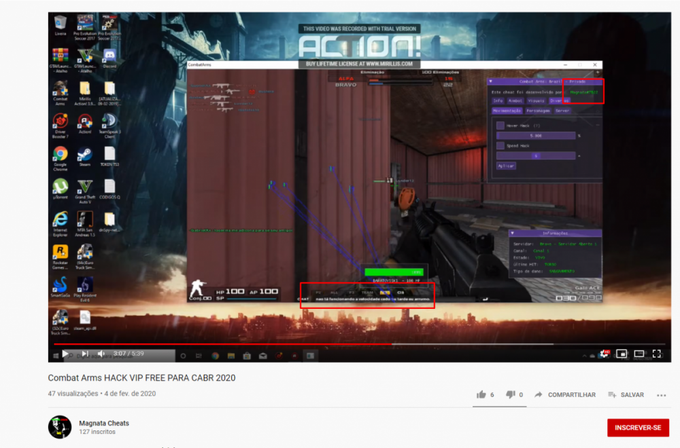Screen dimensions: 680x448
Task: Open the Magnata Cheats channel avatar
Action: [60, 427]
